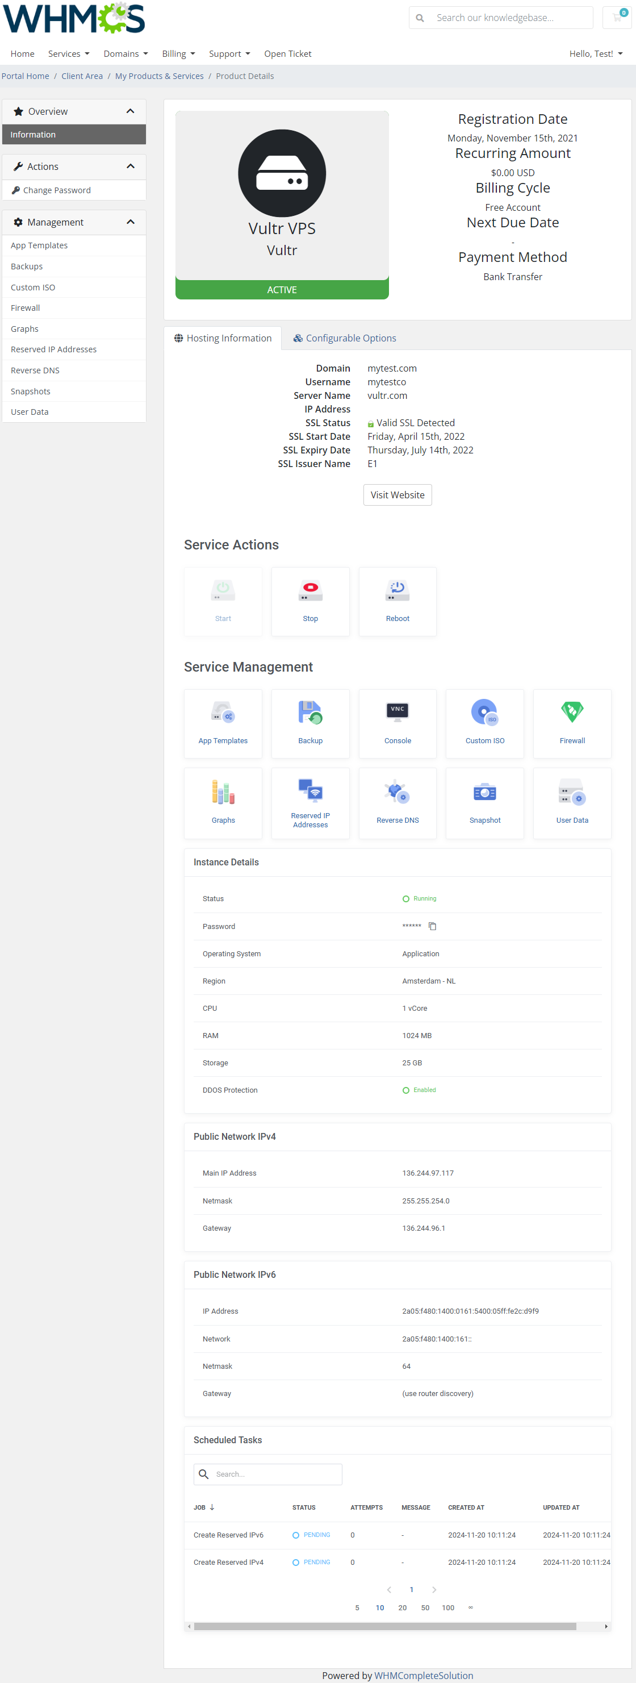The image size is (636, 1683).
Task: Open Reverse DNS in sidebar list
Action: [x=74, y=370]
